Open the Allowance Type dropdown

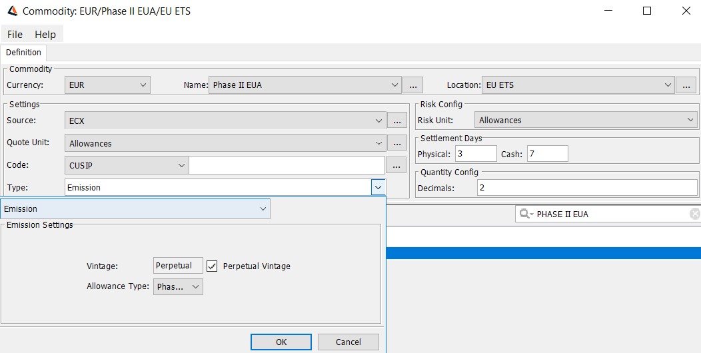click(x=178, y=287)
